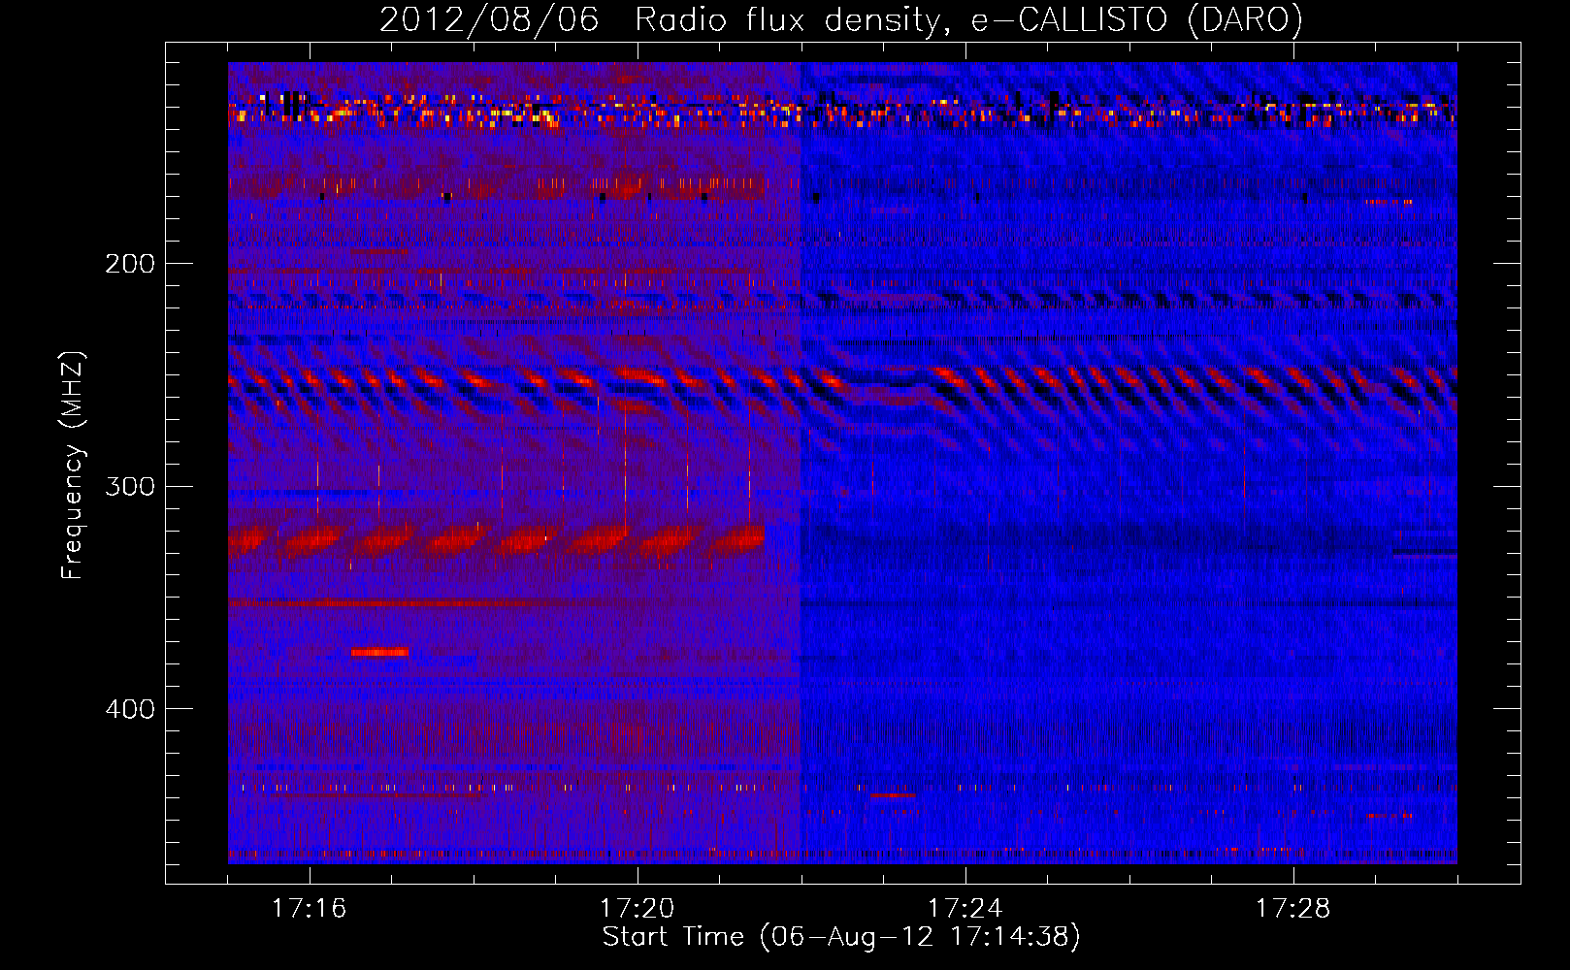Click the 17:16 time tick label
Screen dimensions: 1570x970
[309, 909]
